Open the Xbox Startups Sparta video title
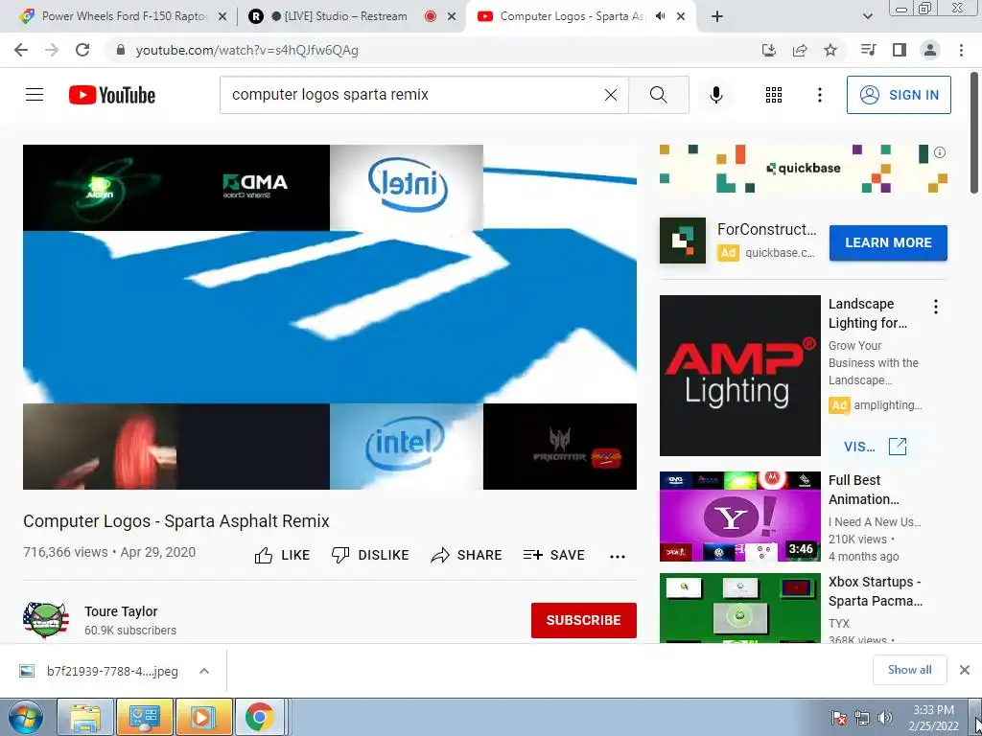Viewport: 982px width, 736px height. pyautogui.click(x=875, y=591)
